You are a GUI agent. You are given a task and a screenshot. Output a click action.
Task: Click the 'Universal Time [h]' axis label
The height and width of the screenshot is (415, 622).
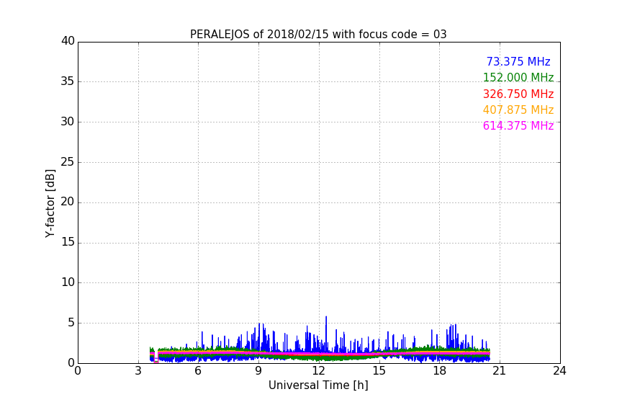(x=318, y=385)
